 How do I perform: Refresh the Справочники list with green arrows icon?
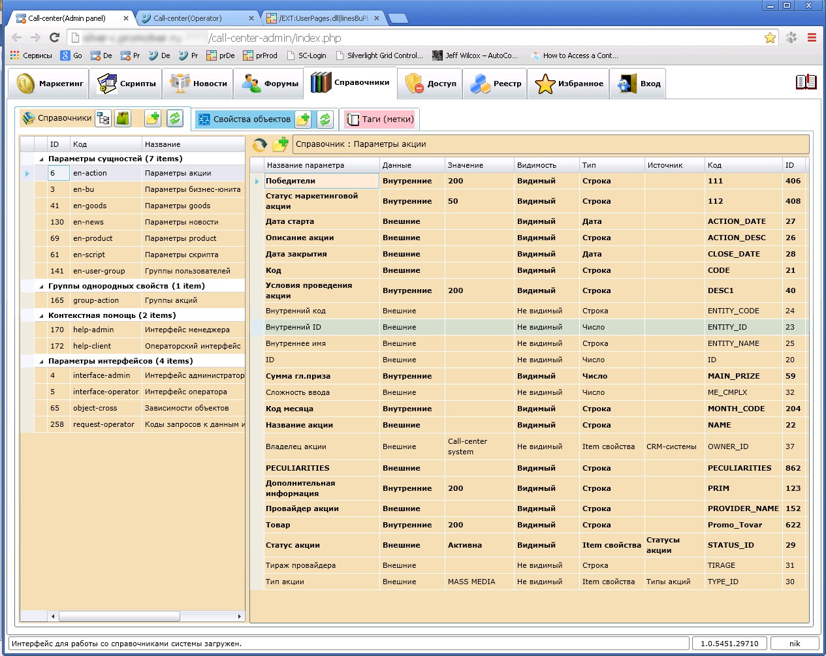[x=174, y=118]
